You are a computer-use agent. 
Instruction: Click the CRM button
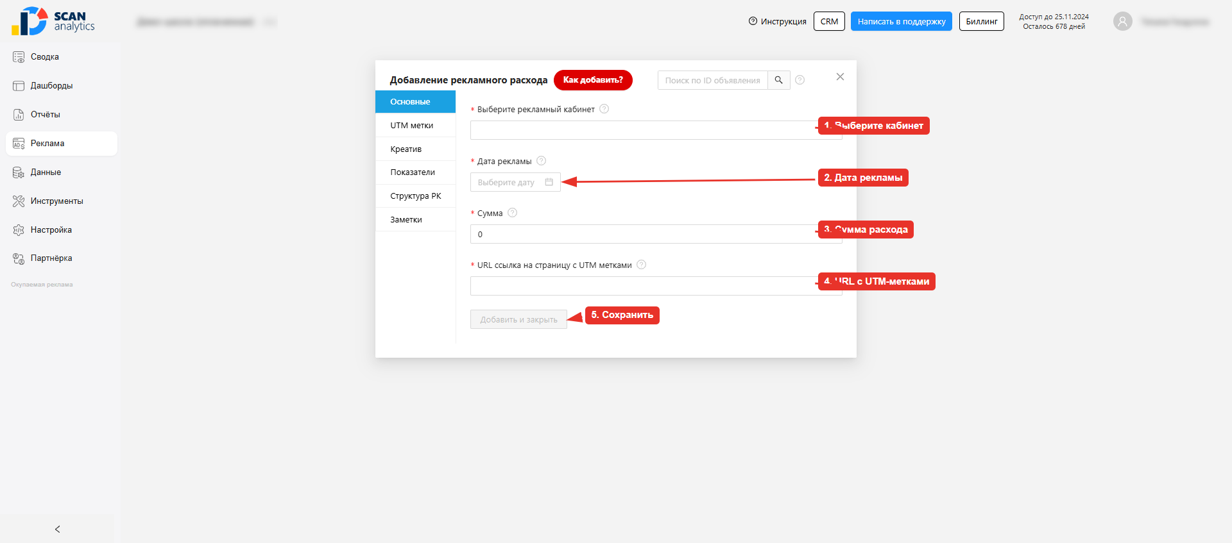click(x=829, y=21)
